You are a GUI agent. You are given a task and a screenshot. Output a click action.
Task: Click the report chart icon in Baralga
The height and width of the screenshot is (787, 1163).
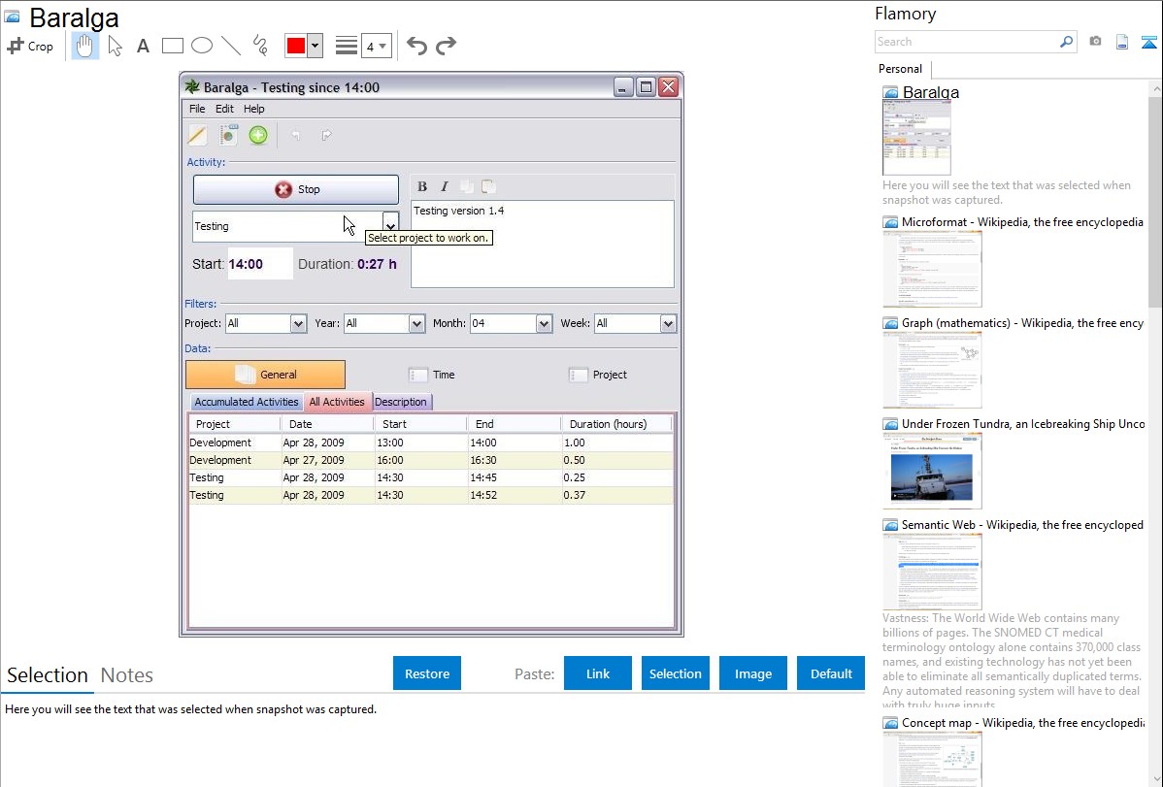coord(228,135)
